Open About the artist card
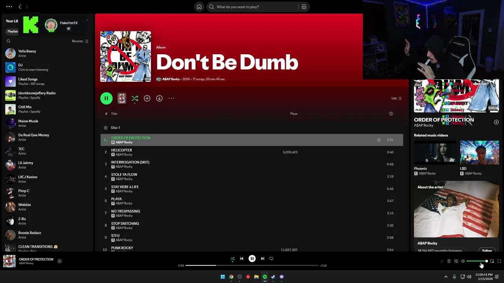504x283 pixels. (456, 216)
